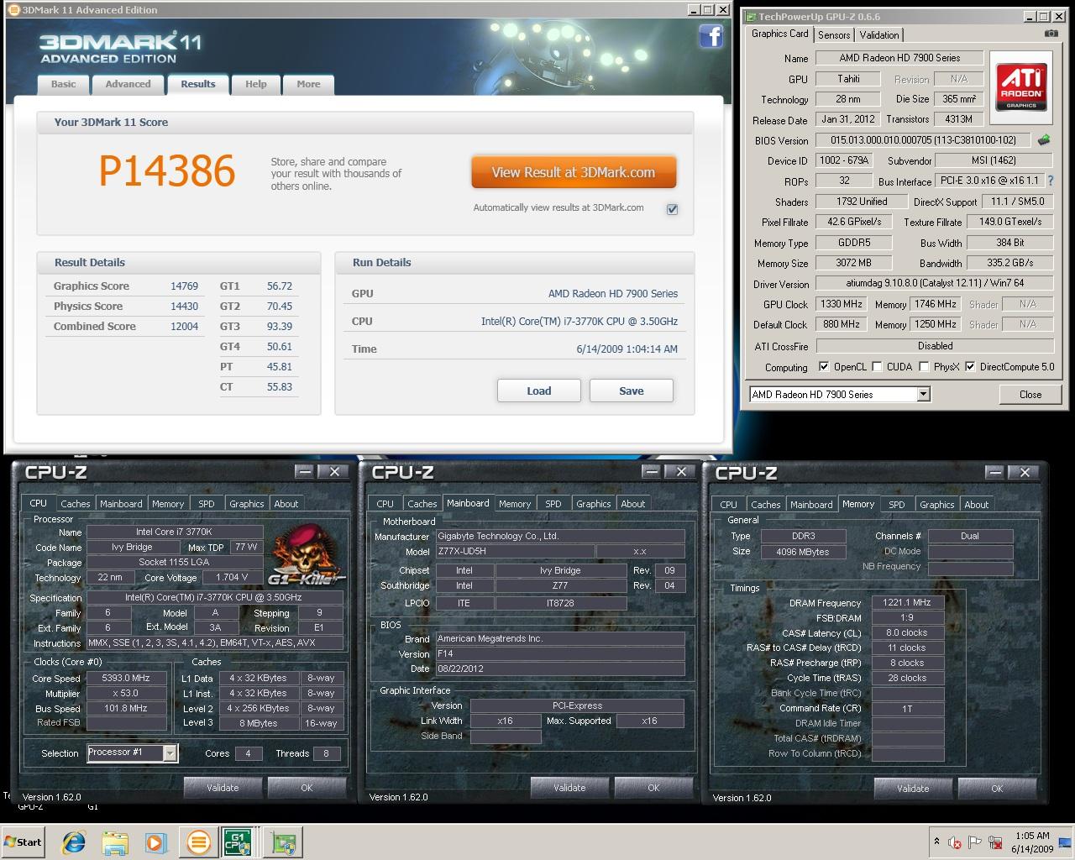Click OK in the CPU-Z mainboard window
The height and width of the screenshot is (860, 1075).
[x=653, y=788]
